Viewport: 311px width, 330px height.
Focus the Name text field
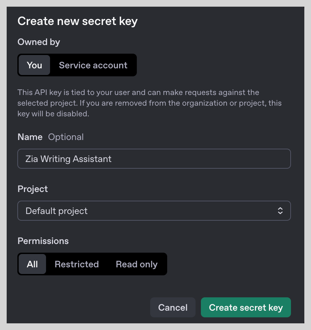(200, 159)
